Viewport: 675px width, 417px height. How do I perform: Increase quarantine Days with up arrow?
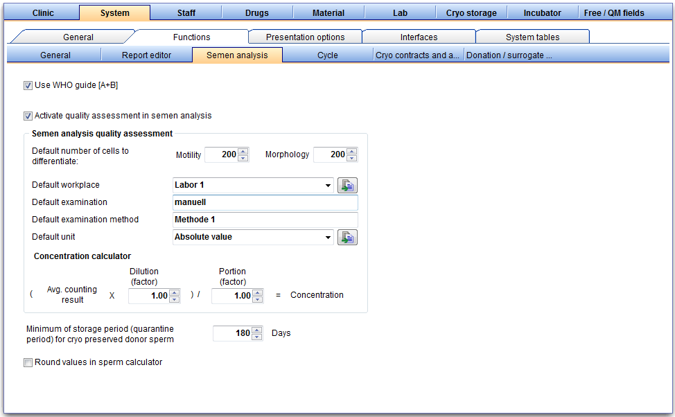pos(256,330)
